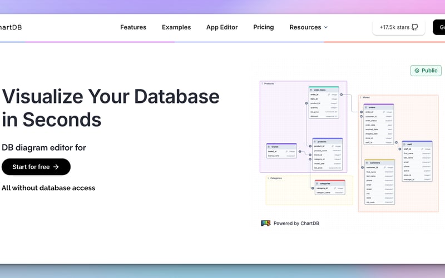The height and width of the screenshot is (278, 445).
Task: Click the connector dot right of order_items
Action: tap(342, 95)
